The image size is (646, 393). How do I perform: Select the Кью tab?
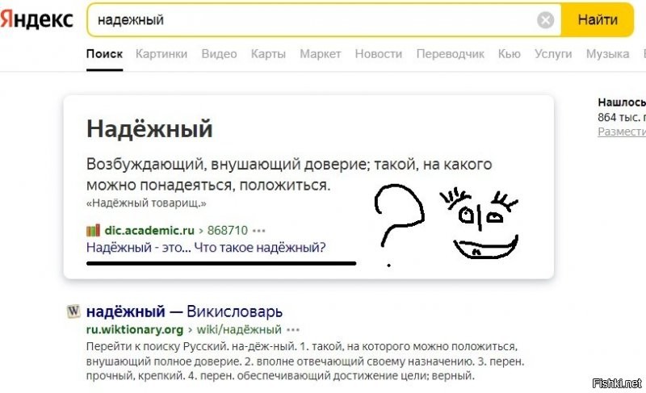click(510, 54)
